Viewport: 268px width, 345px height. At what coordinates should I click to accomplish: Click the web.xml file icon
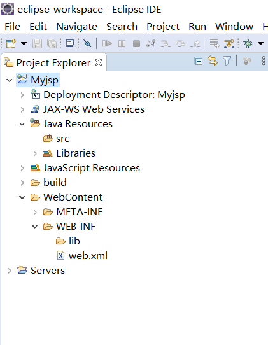coord(60,255)
